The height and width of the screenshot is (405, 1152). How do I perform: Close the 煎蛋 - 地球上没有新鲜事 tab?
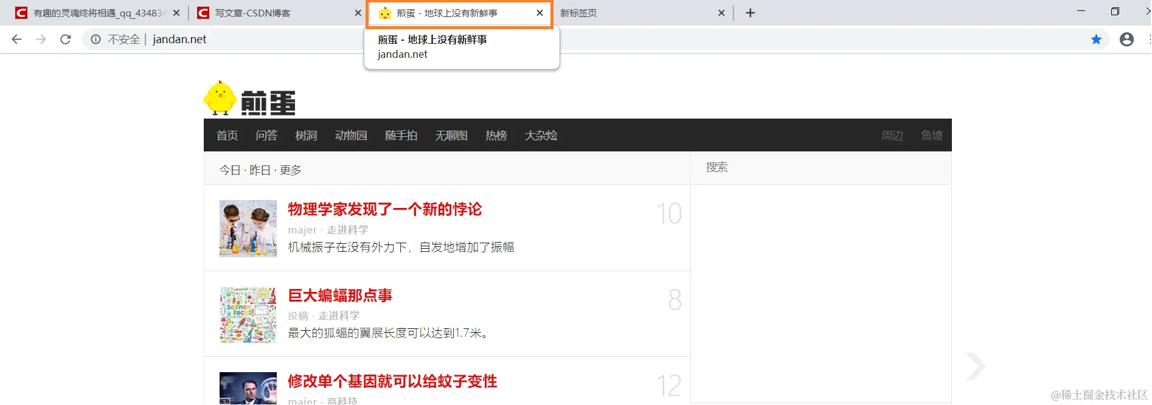pos(540,13)
